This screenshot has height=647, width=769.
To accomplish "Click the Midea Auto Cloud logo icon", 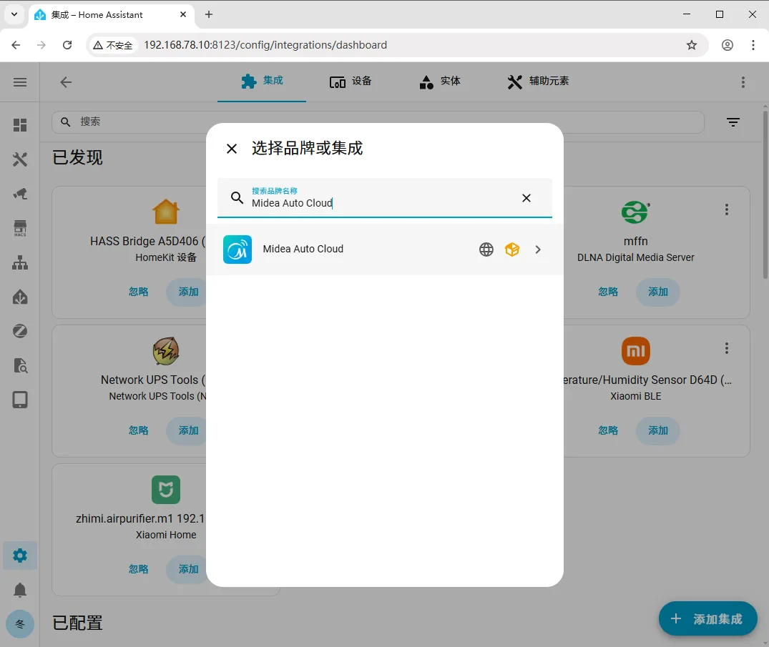I will (x=237, y=250).
